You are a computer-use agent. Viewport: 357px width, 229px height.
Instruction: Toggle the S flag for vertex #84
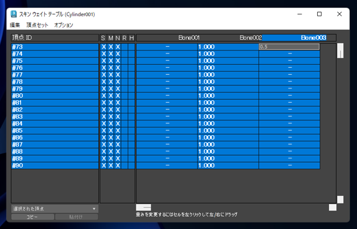click(104, 123)
